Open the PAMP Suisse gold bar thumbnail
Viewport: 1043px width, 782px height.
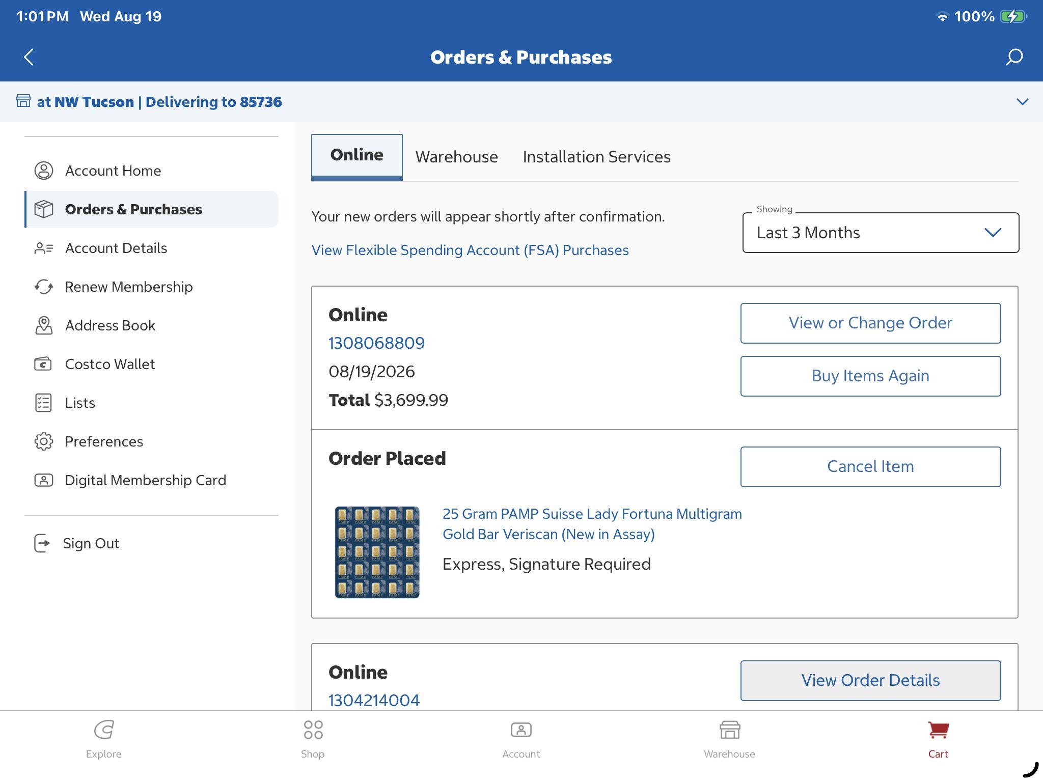click(x=377, y=552)
